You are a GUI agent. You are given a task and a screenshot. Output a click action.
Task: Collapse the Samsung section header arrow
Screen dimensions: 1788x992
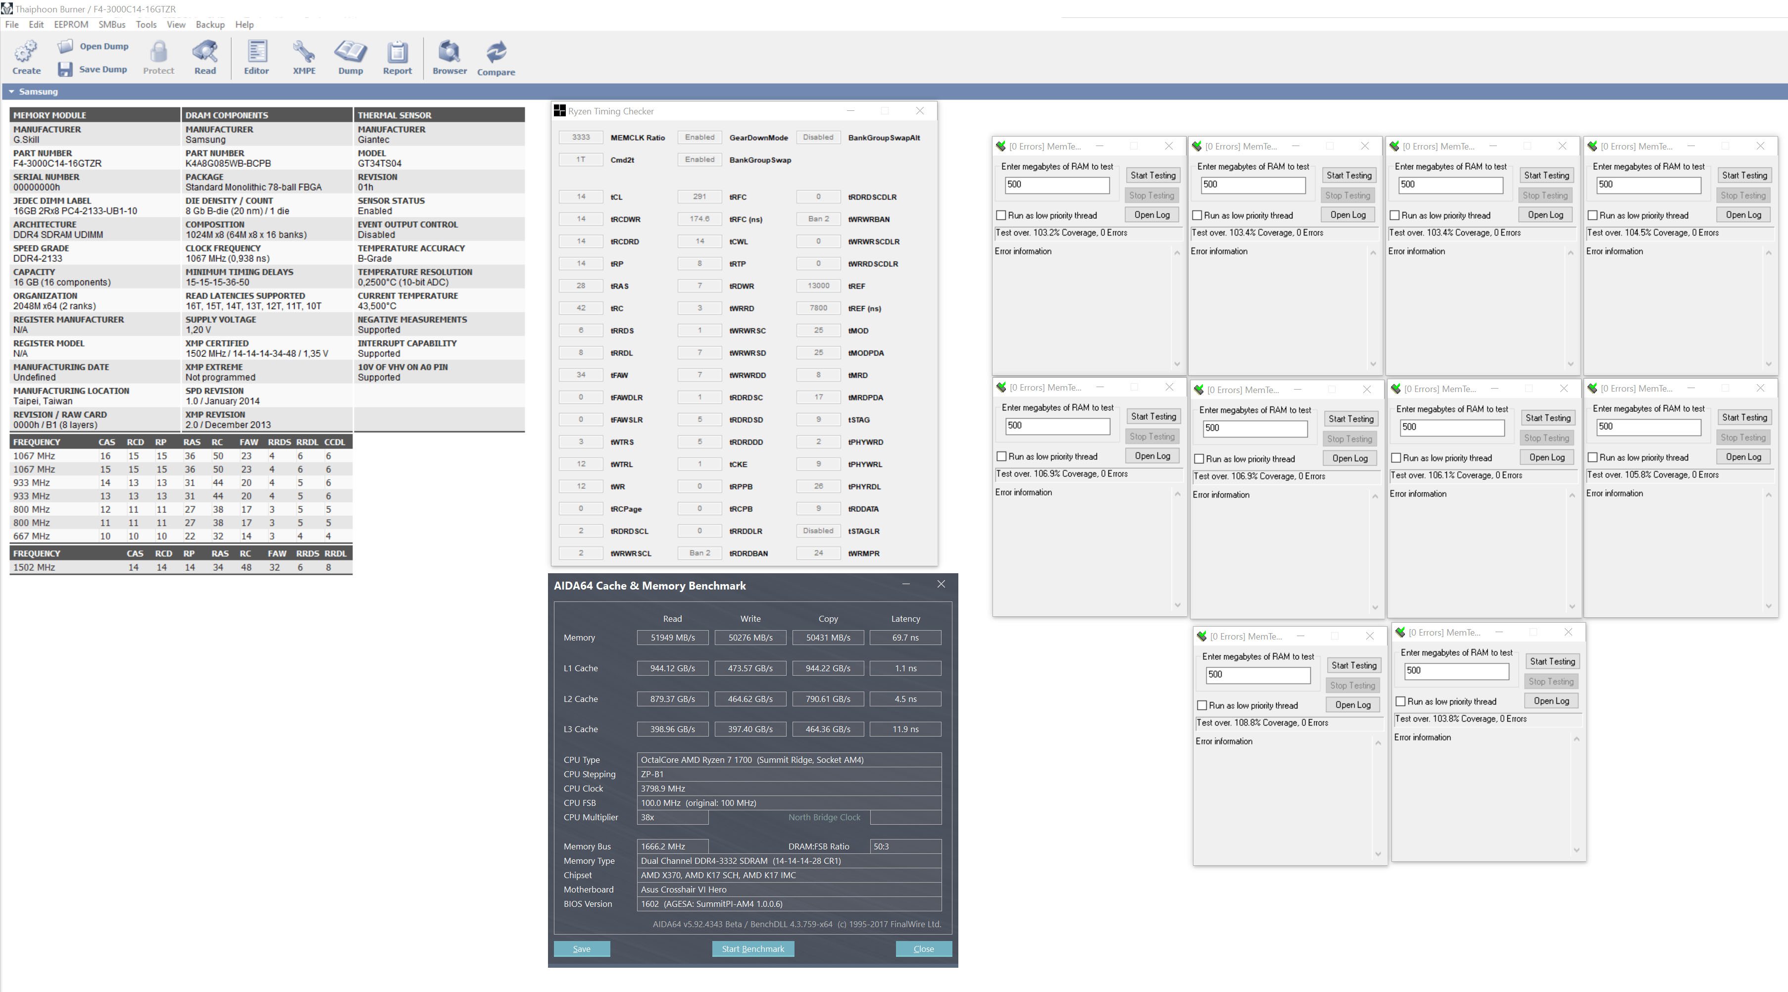11,92
